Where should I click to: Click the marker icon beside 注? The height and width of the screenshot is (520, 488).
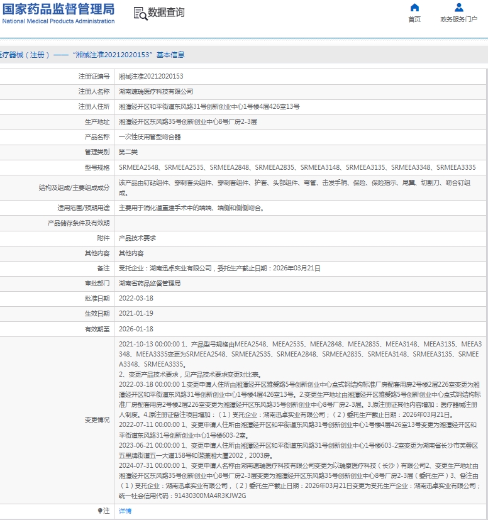100,511
